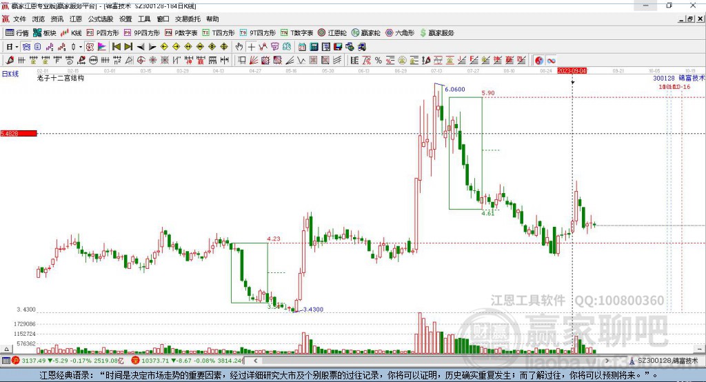Select the hand pan tool
The width and height of the screenshot is (706, 382).
point(239,47)
